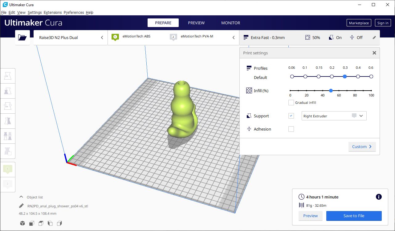Switch to the MONITOR stage tab

[x=230, y=23]
